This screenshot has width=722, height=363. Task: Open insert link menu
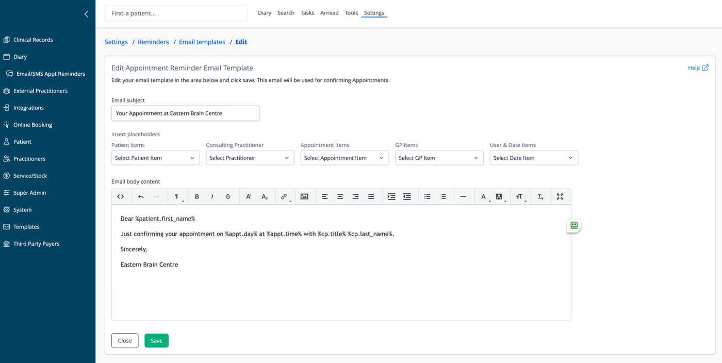pyautogui.click(x=285, y=196)
